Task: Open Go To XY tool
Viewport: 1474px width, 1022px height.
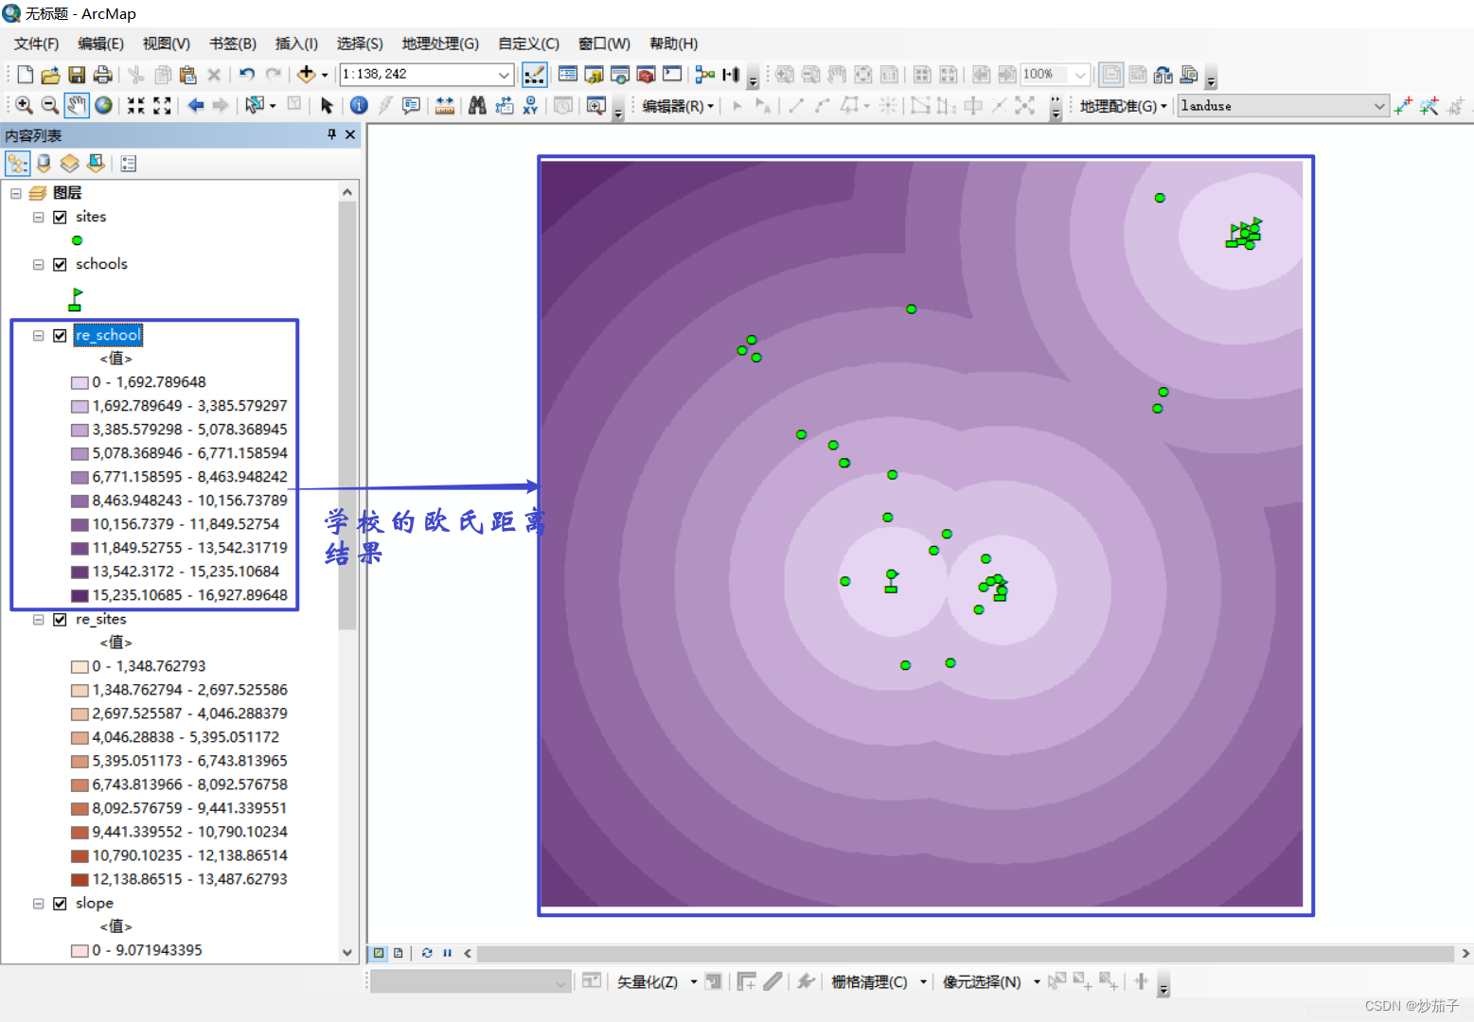Action: [530, 105]
